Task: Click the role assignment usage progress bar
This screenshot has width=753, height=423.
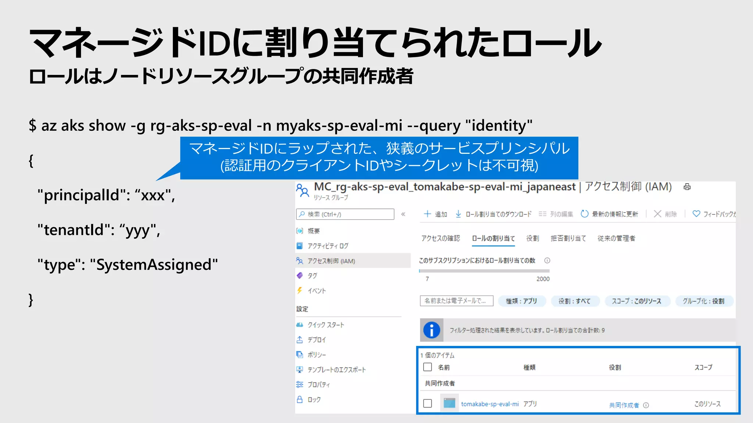Action: pos(484,271)
